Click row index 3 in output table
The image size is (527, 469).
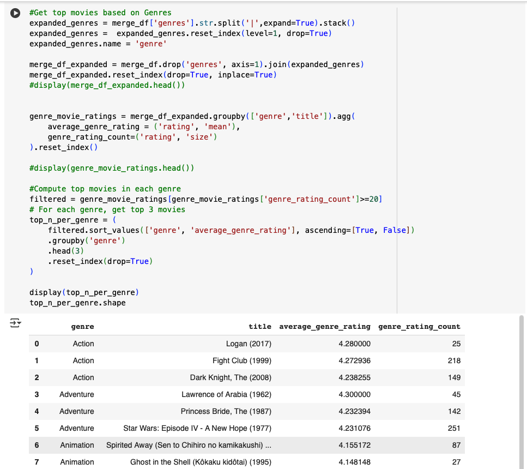(x=37, y=394)
